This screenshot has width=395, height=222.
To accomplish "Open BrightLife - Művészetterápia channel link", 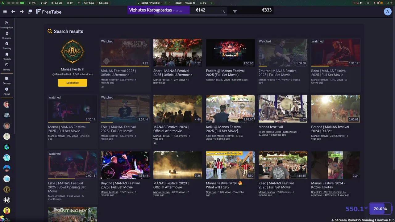I will point(328,193).
